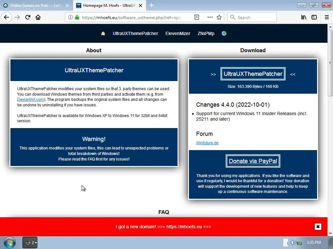The image size is (333, 249).
Task: Click the scrollbar down arrow
Action: click(330, 233)
